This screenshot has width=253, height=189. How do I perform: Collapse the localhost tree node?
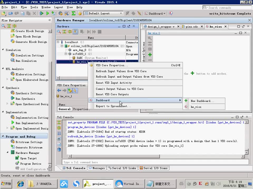click(58, 42)
